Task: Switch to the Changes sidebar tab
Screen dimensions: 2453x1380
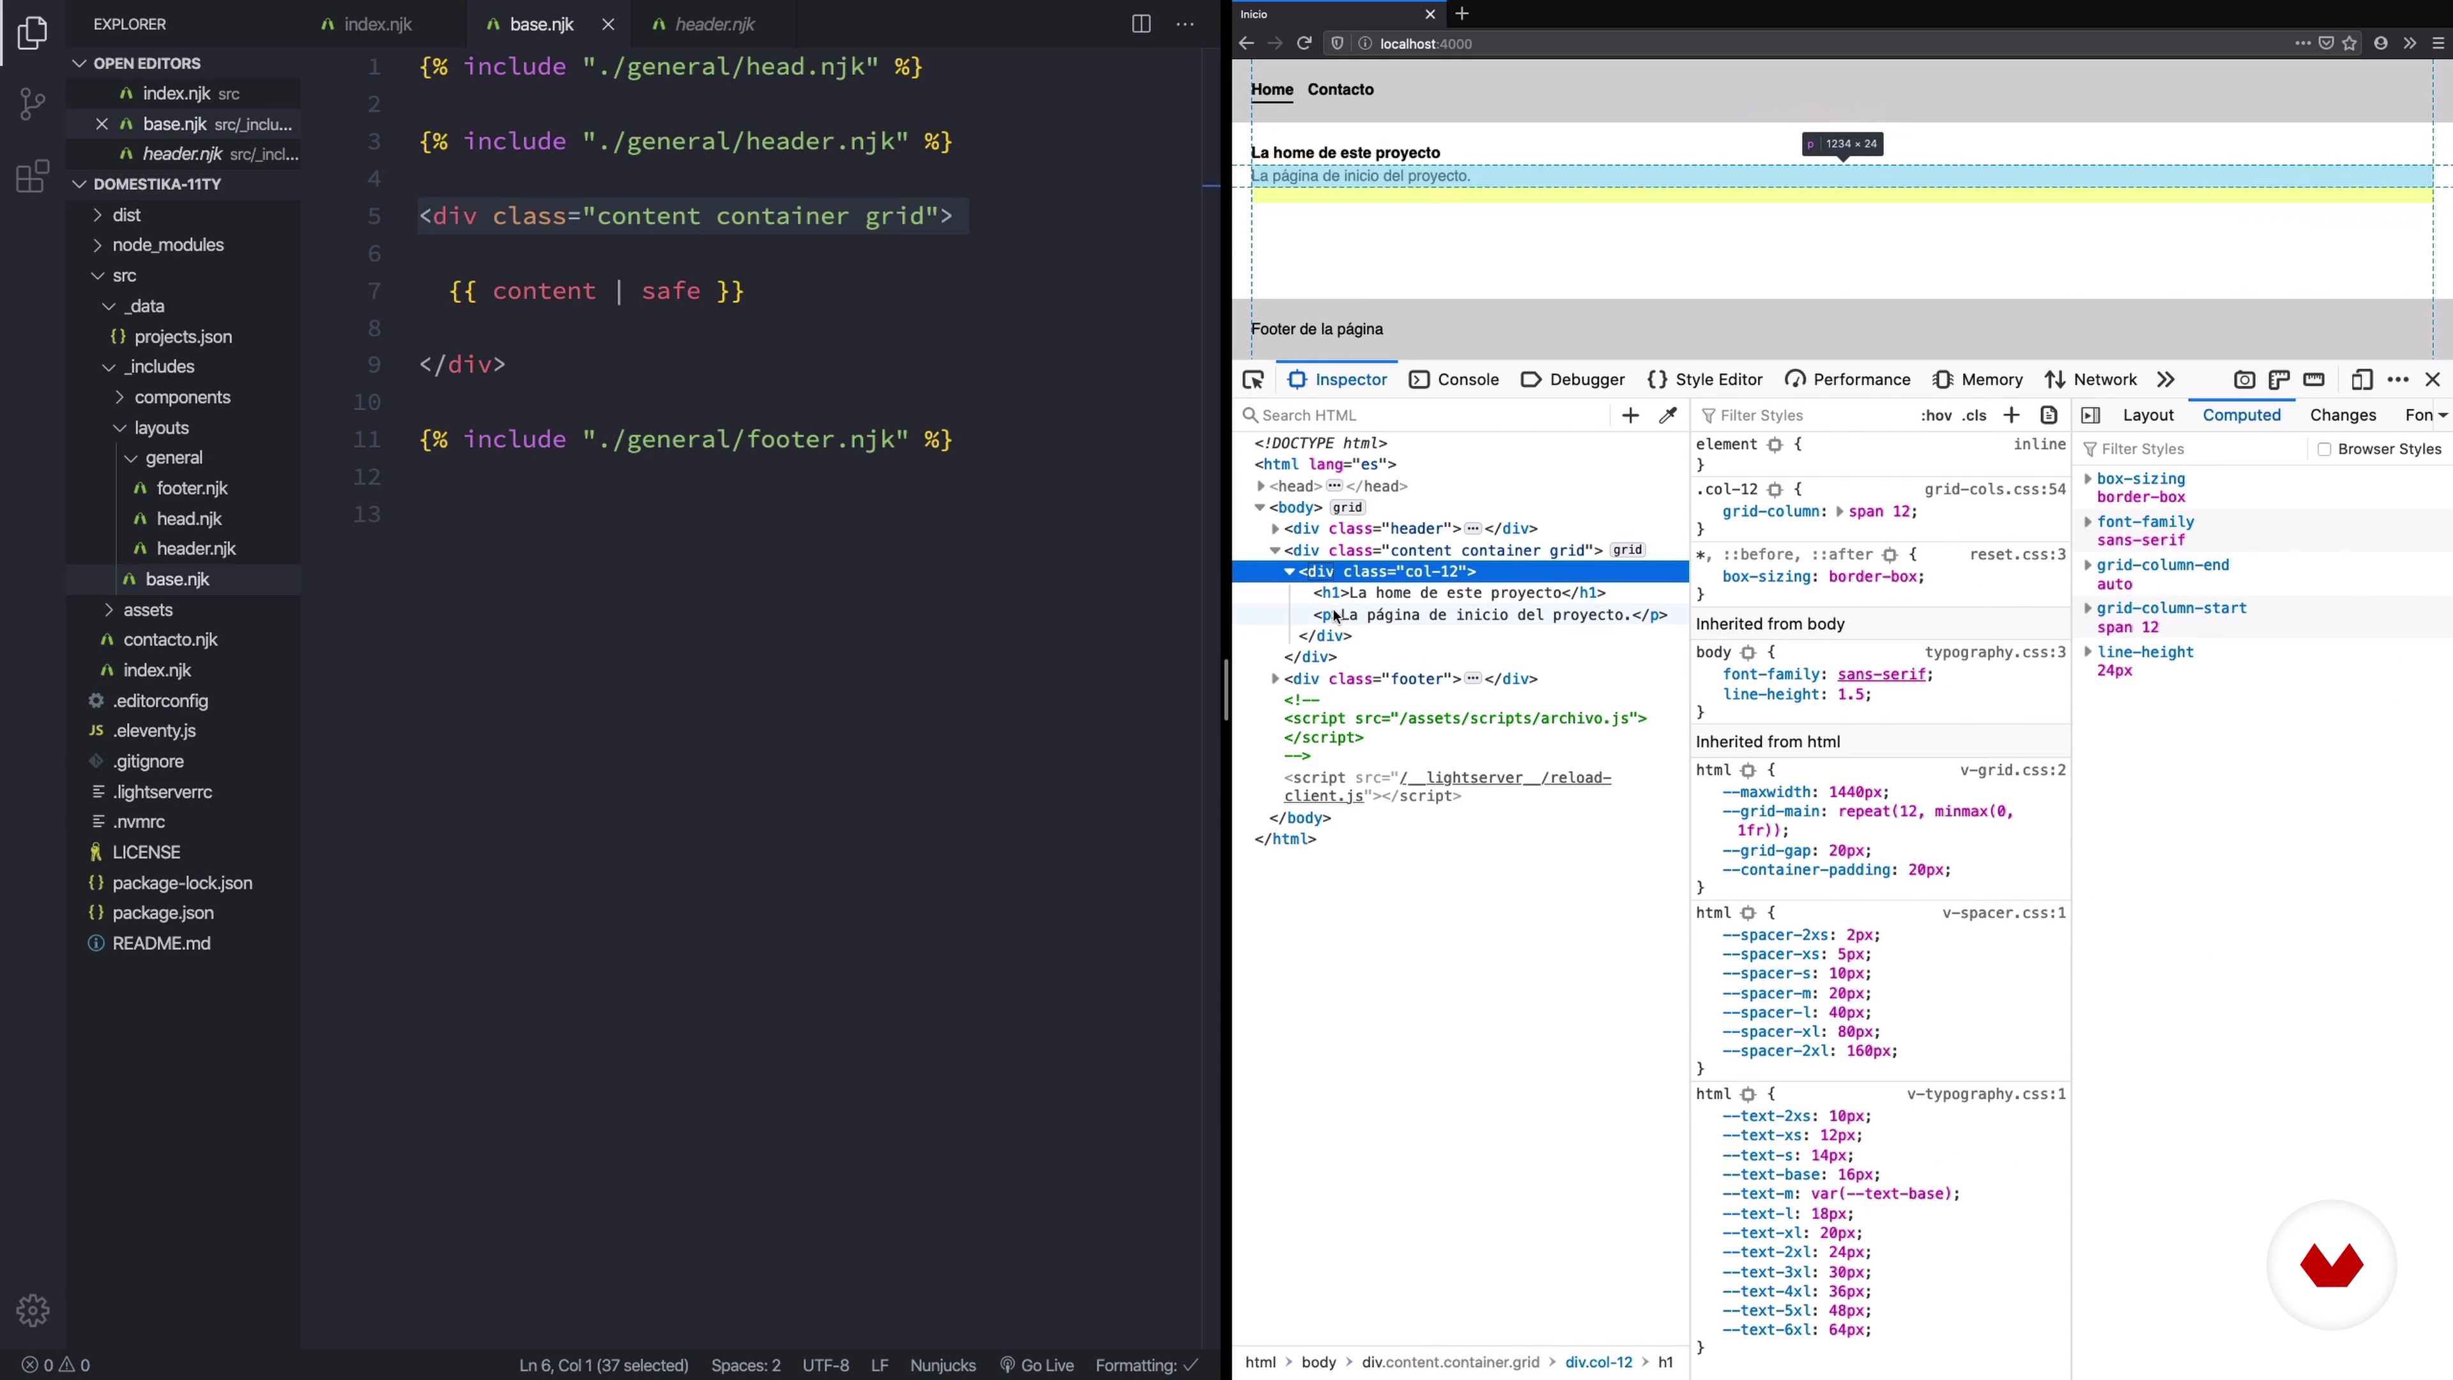Action: (2342, 416)
